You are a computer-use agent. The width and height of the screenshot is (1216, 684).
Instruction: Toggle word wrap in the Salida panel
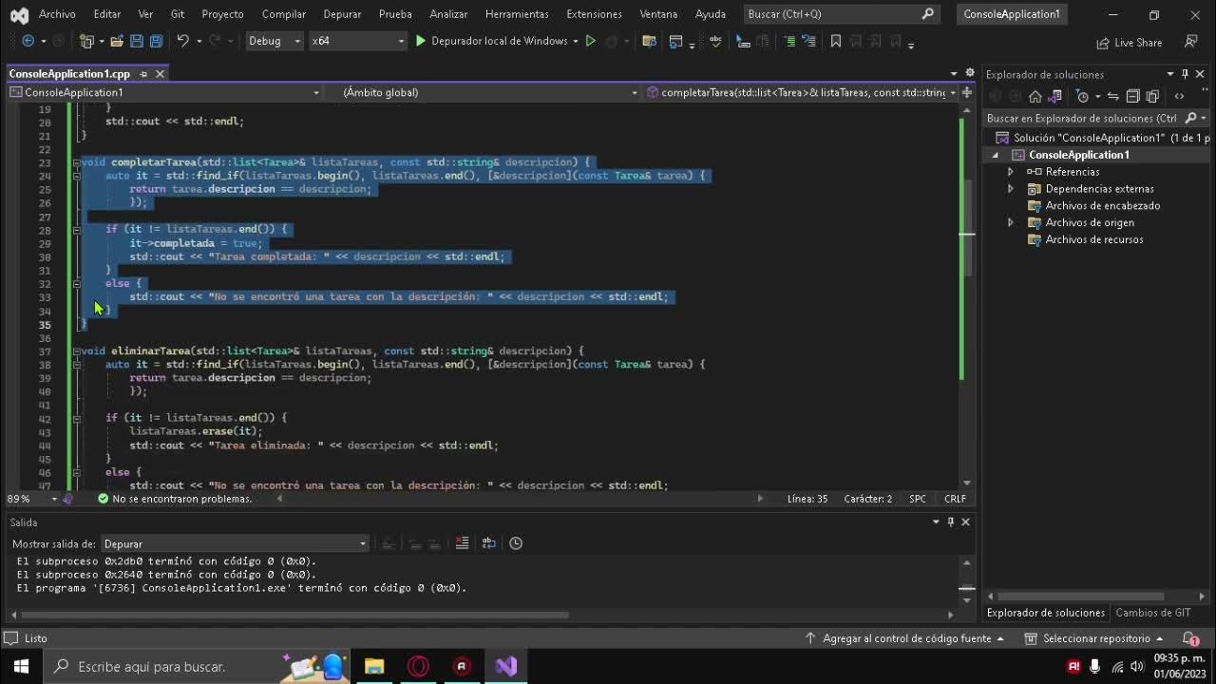click(488, 543)
